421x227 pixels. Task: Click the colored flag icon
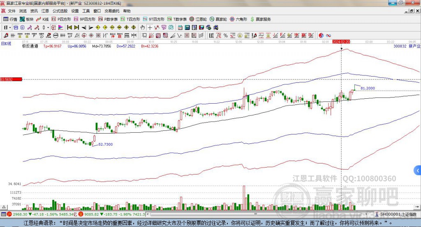click(x=61, y=27)
